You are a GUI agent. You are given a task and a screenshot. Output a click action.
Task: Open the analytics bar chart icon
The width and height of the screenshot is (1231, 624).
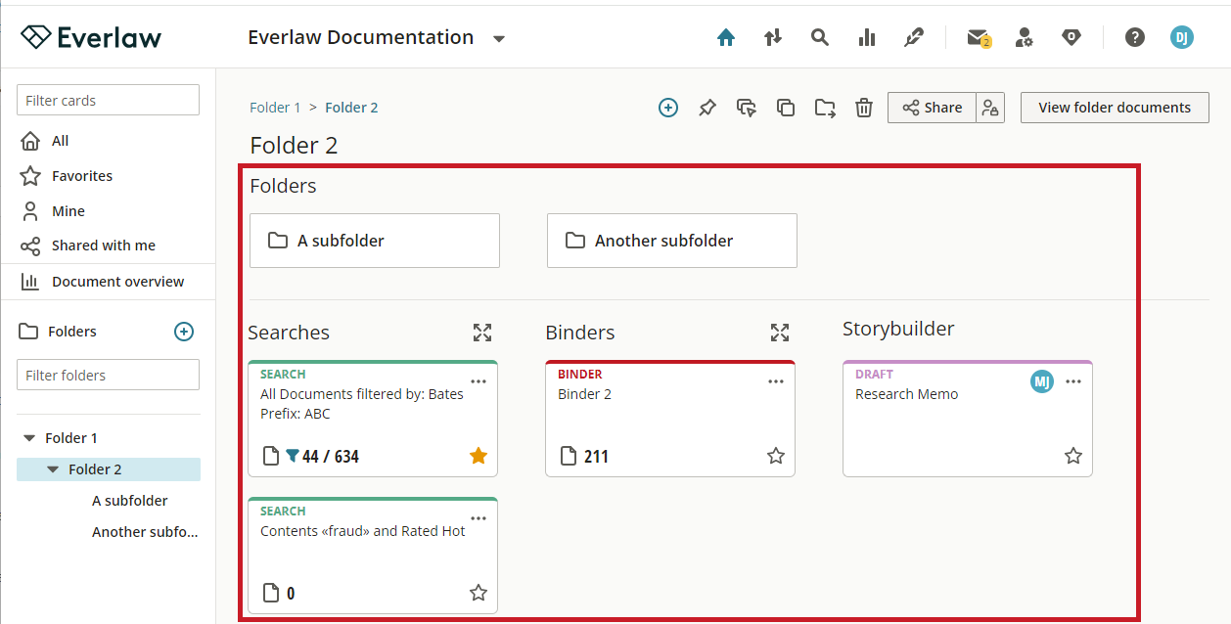pyautogui.click(x=867, y=38)
